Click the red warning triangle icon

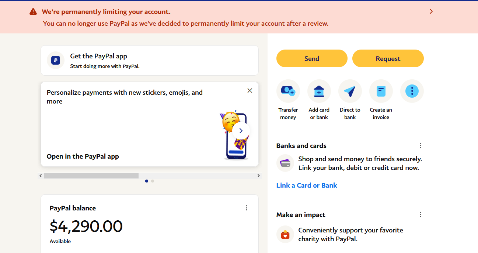33,12
